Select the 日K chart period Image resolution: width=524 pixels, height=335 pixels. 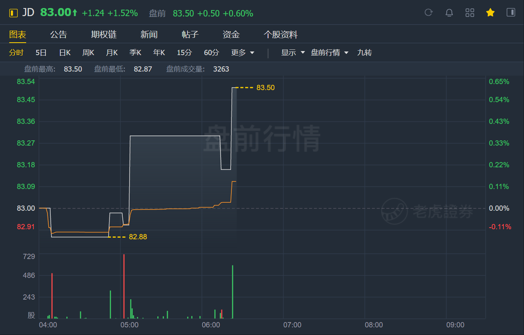[65, 53]
